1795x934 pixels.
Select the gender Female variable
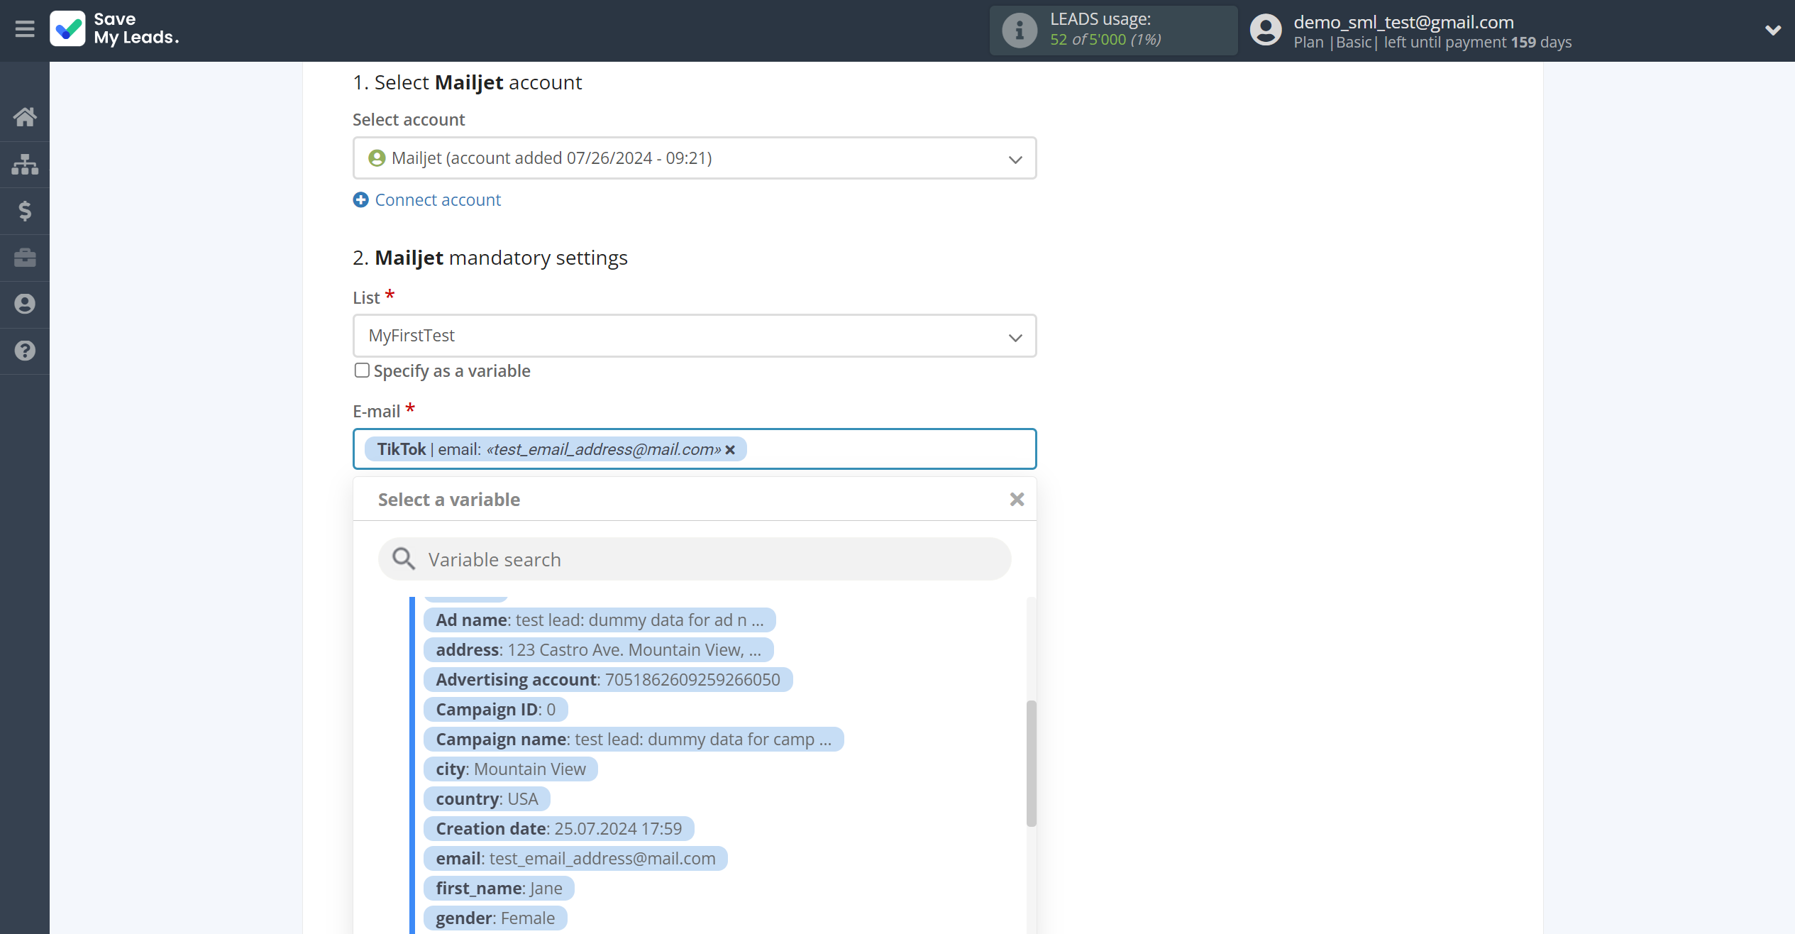(x=495, y=918)
